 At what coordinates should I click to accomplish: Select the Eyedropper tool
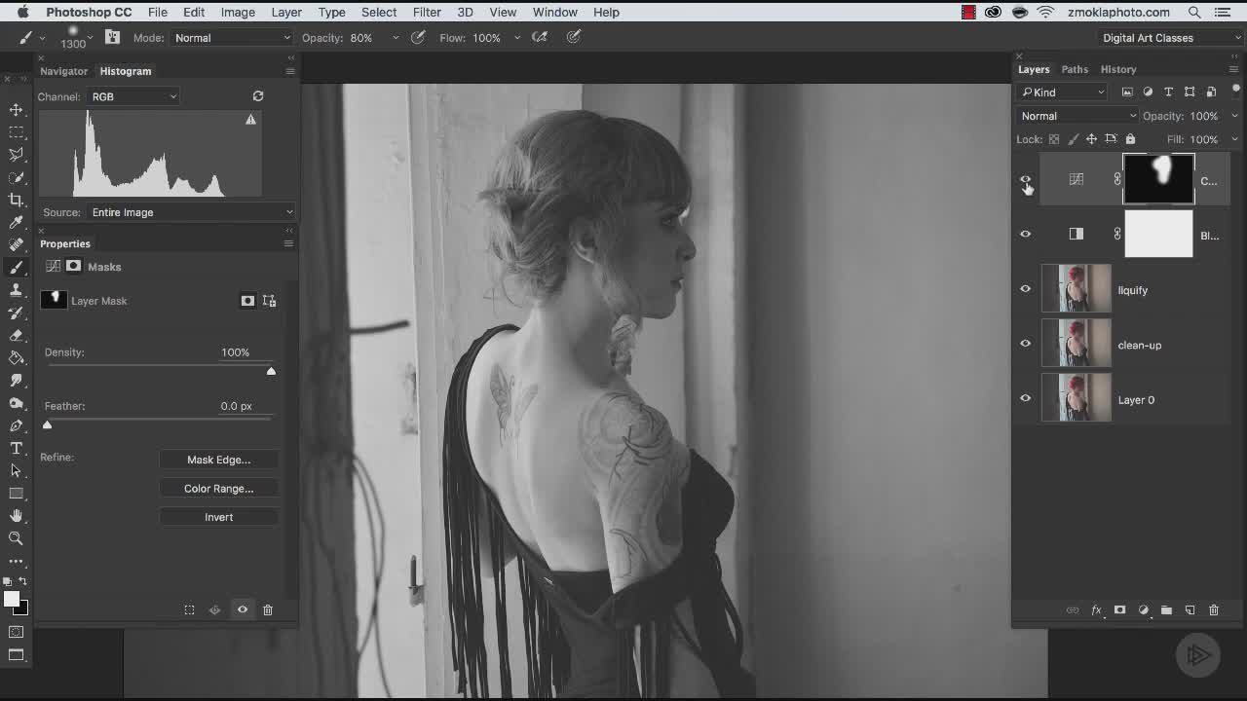pyautogui.click(x=17, y=223)
